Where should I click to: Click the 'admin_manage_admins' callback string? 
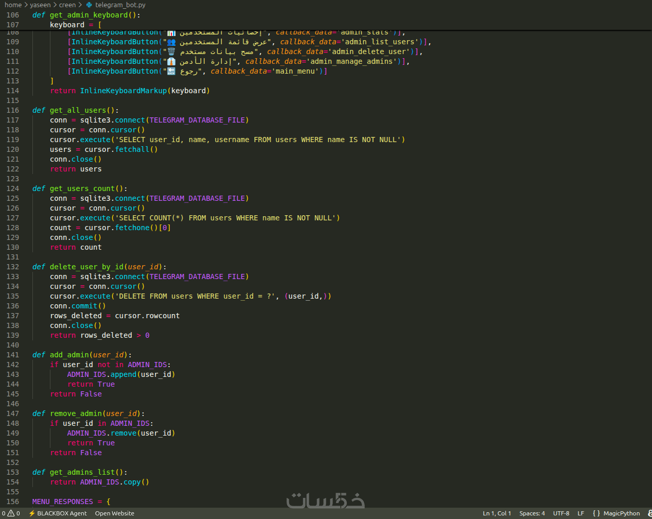pyautogui.click(x=351, y=61)
